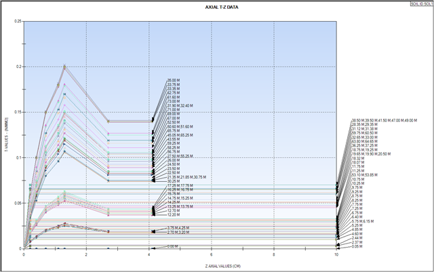Select the 19.65 M,19.90 M,20.50 M label

(371, 154)
